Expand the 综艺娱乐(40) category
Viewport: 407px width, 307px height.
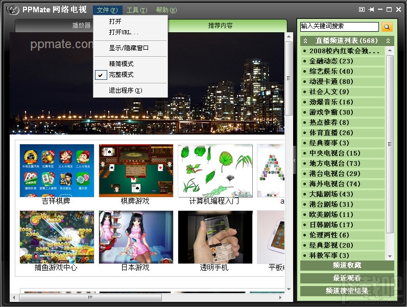[x=343, y=71]
